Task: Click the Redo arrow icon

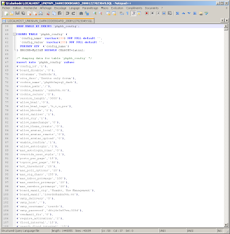Action: pyautogui.click(x=73, y=13)
